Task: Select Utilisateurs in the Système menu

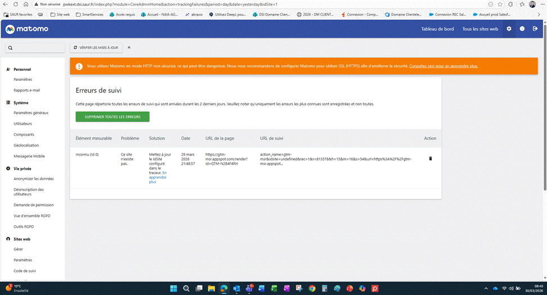Action: 23,124
